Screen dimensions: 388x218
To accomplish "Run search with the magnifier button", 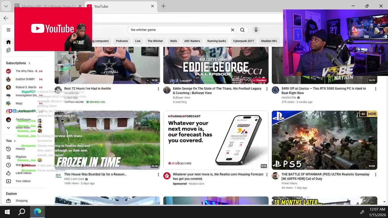I will tap(242, 30).
